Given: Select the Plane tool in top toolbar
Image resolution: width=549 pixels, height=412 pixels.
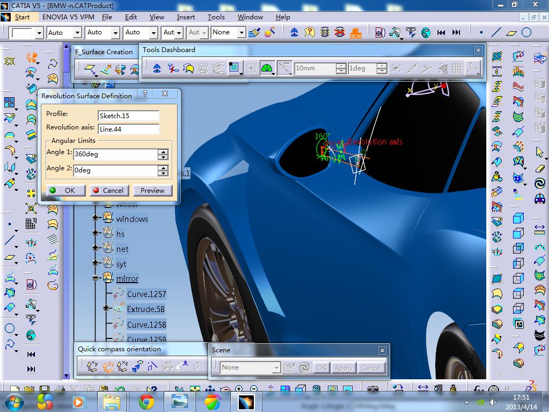Looking at the screenshot, I should click(x=511, y=33).
